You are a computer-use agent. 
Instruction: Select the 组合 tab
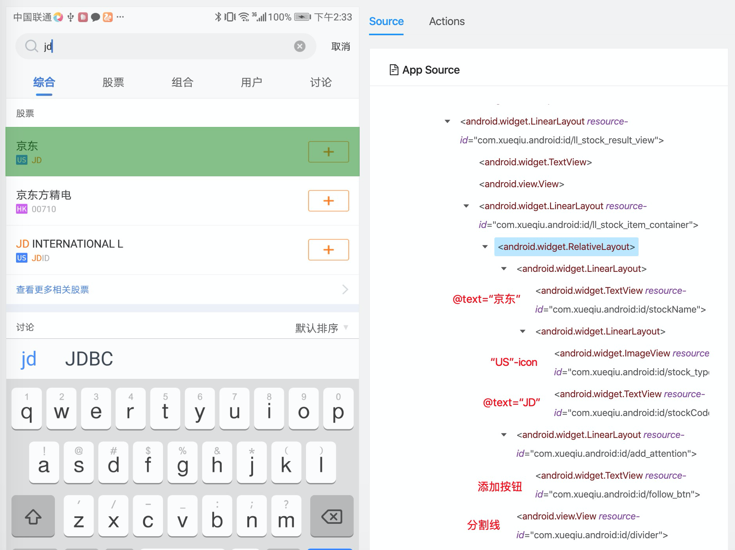click(183, 82)
